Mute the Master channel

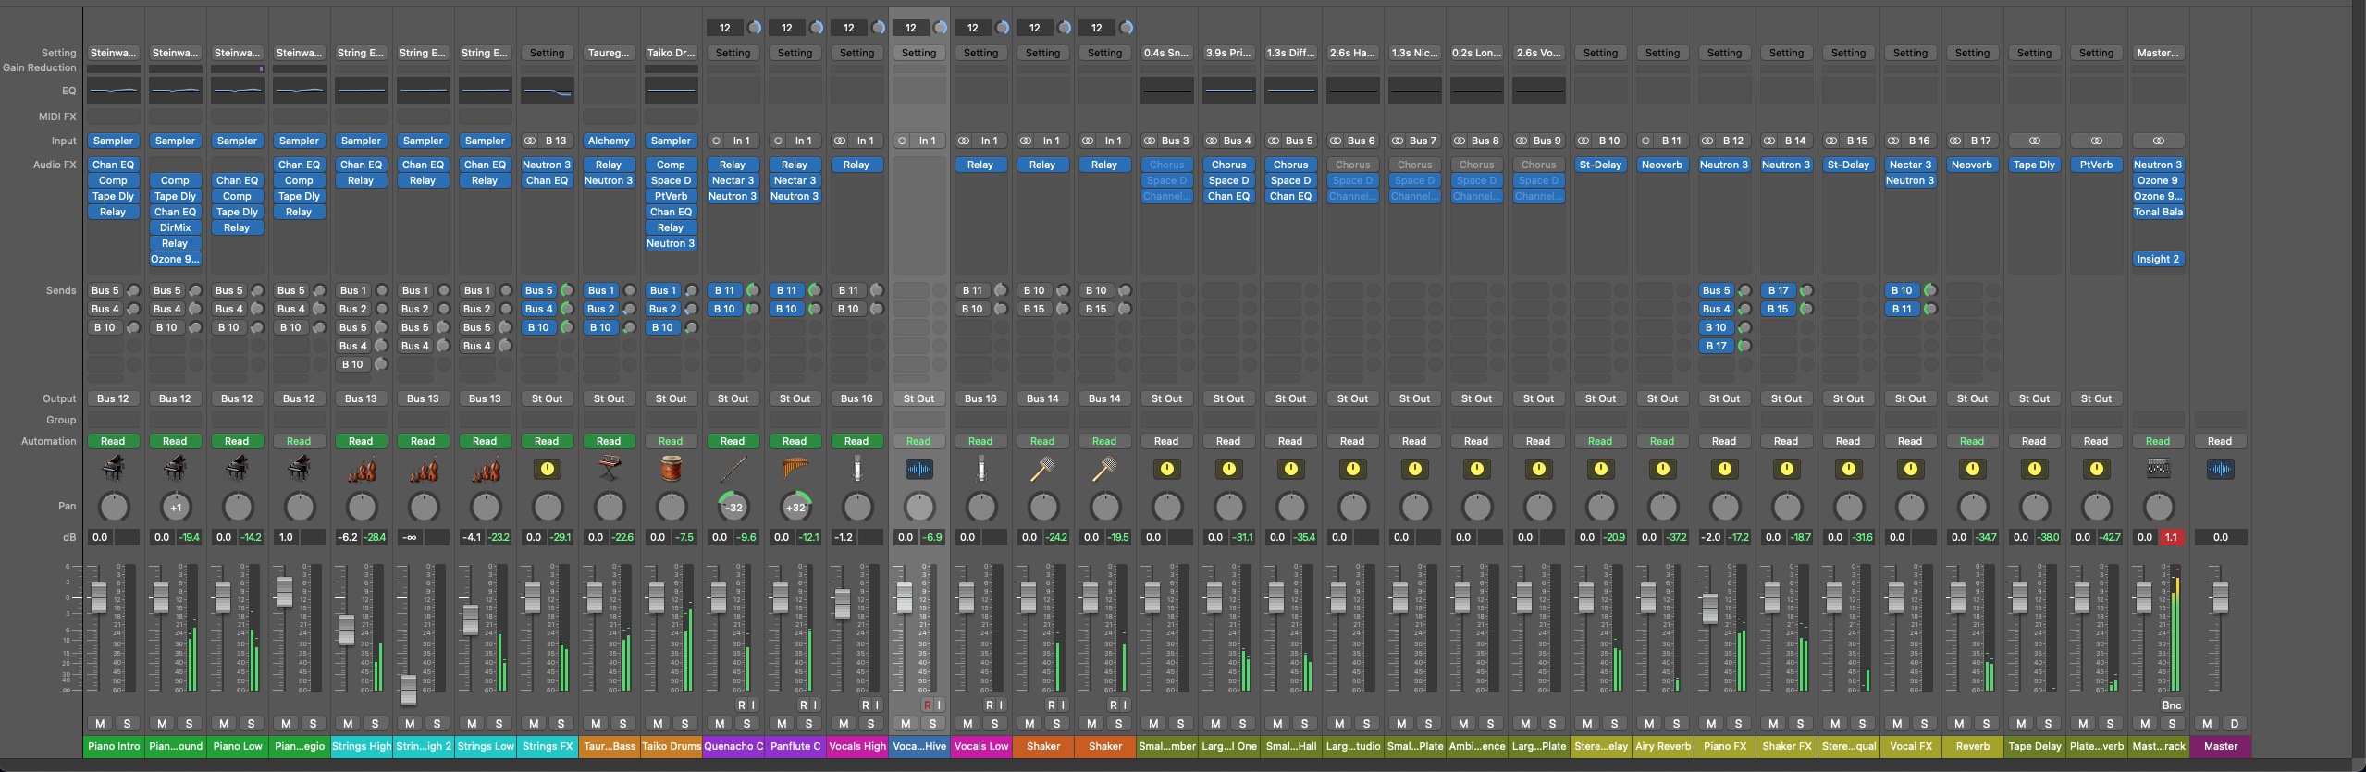click(x=2207, y=723)
